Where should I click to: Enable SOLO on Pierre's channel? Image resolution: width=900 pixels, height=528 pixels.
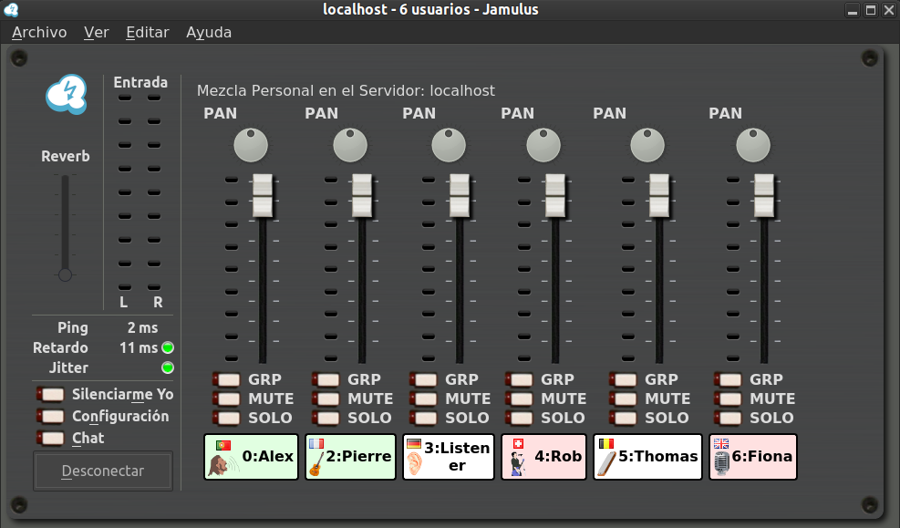coord(324,418)
